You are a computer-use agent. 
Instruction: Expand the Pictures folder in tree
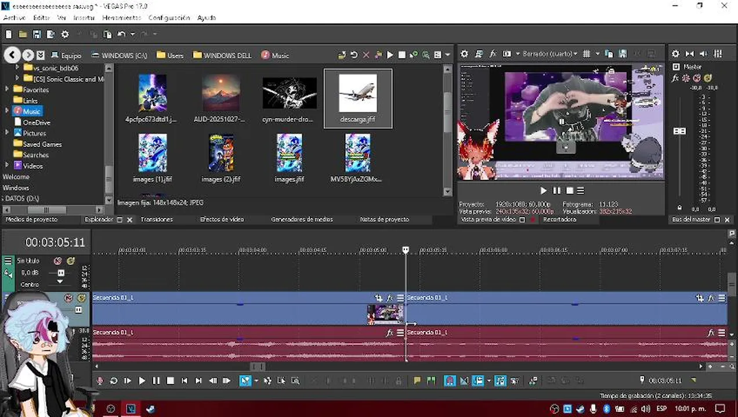[x=7, y=133]
